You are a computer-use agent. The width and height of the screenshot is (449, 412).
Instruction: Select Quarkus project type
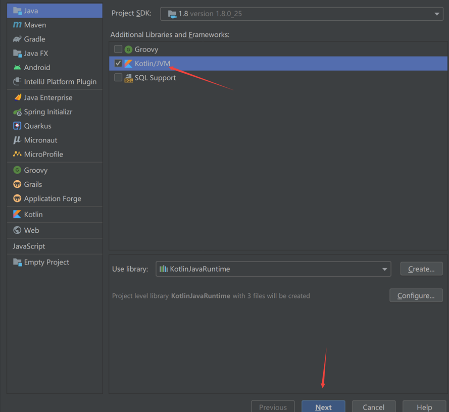click(x=55, y=126)
